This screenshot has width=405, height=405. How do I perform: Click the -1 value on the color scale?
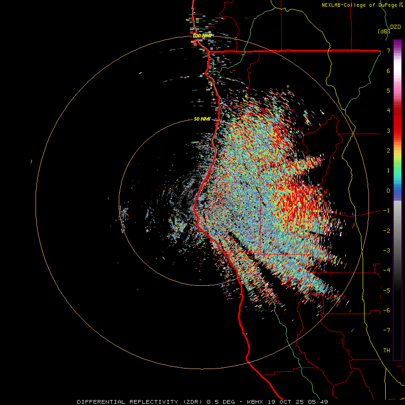(387, 211)
